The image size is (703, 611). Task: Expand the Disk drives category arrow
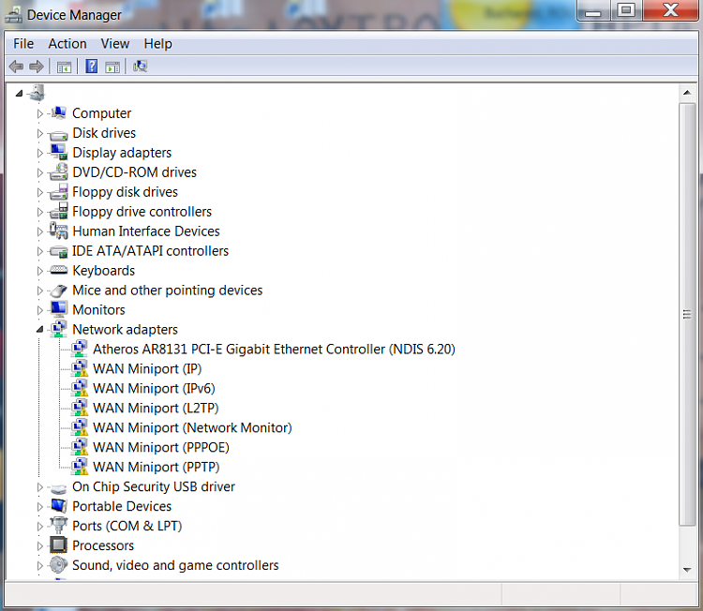click(x=39, y=134)
